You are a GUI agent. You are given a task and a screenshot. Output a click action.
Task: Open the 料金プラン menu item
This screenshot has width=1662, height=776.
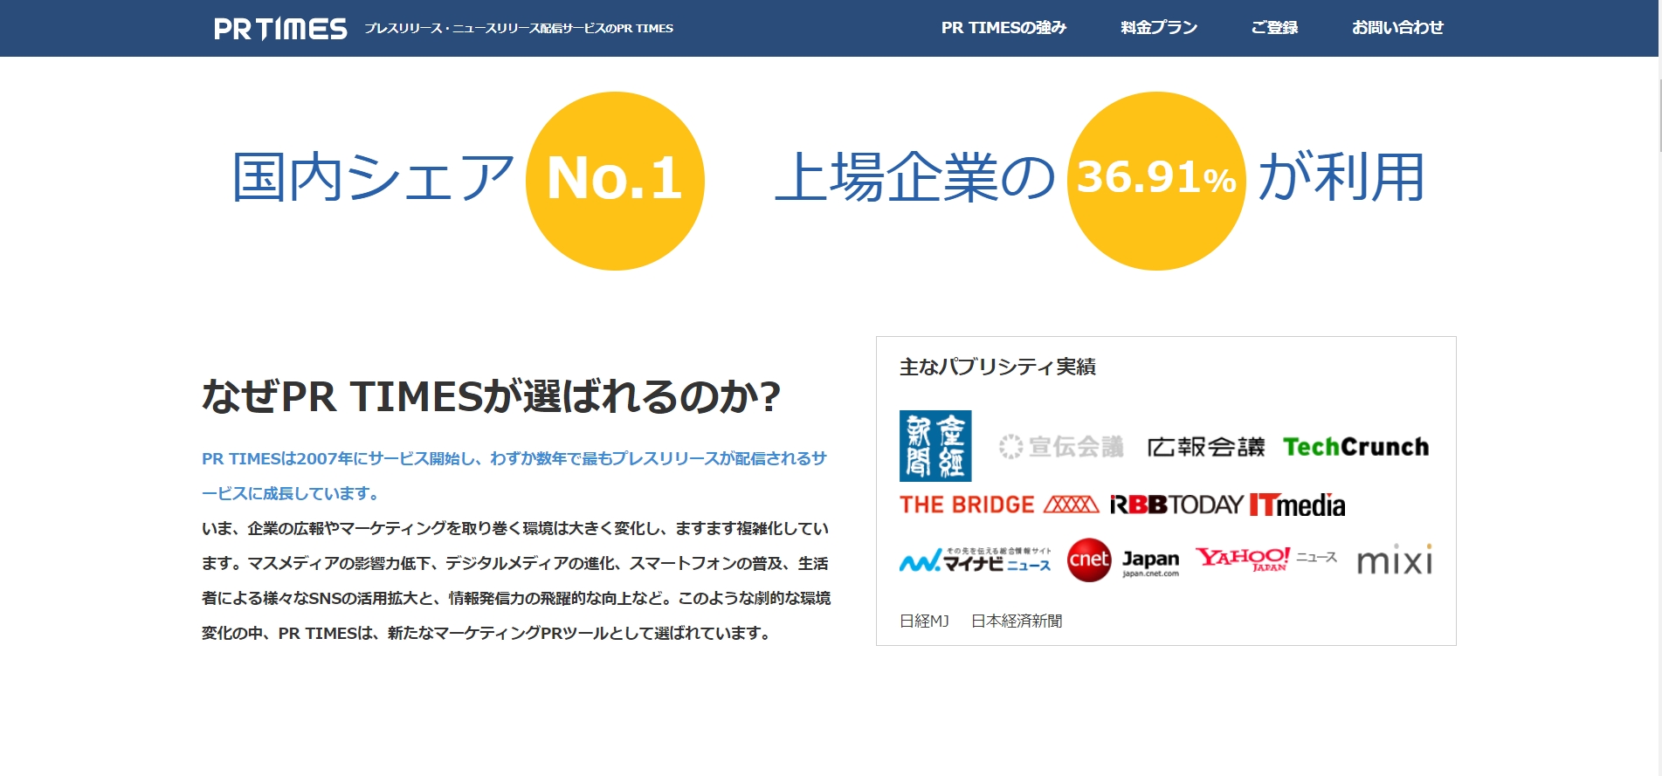pyautogui.click(x=1159, y=28)
